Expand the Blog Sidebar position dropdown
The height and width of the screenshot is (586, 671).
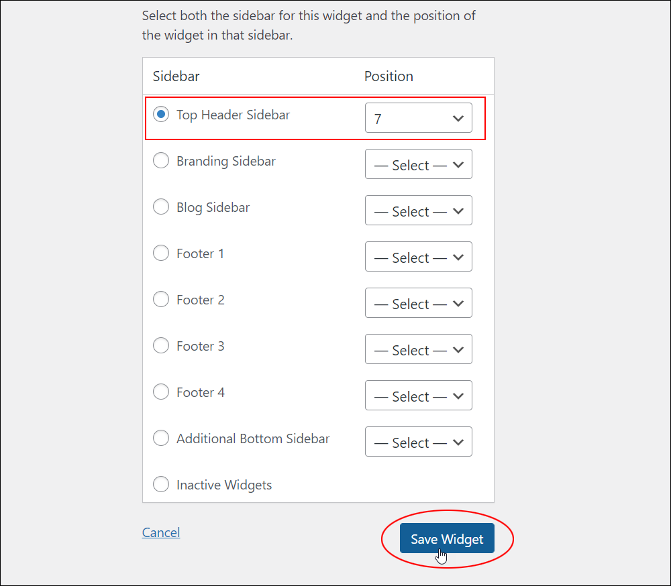(419, 211)
